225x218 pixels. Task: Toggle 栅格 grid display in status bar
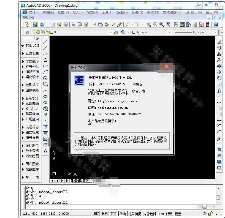(x=104, y=214)
